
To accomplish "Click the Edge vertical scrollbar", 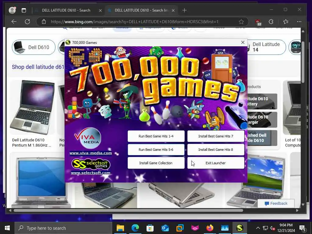I will point(303,62).
